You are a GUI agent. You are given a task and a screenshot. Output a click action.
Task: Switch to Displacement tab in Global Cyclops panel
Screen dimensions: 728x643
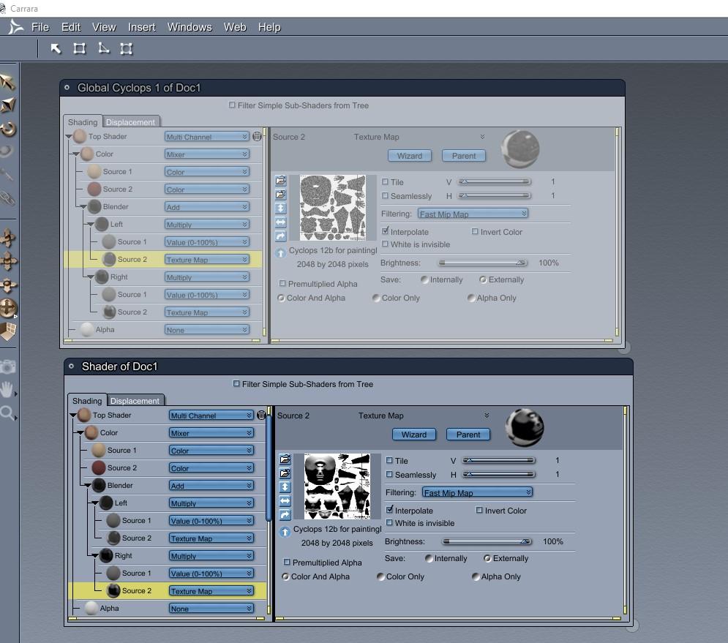pyautogui.click(x=130, y=121)
